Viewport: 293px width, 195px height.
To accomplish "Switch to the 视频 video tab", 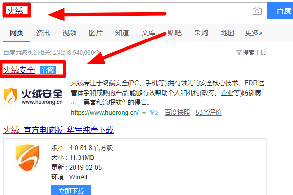I will coord(69,33).
